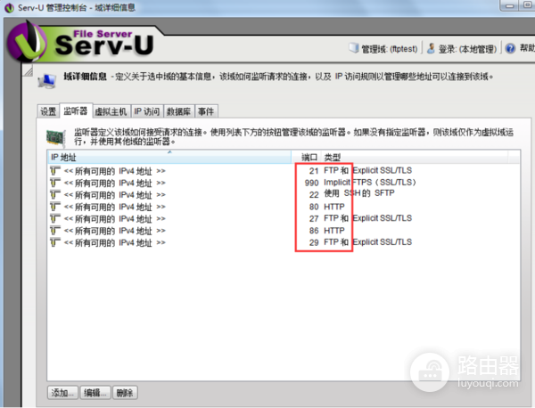Switch to the 事件 tab
Screen dimensions: 535x408
coord(206,111)
